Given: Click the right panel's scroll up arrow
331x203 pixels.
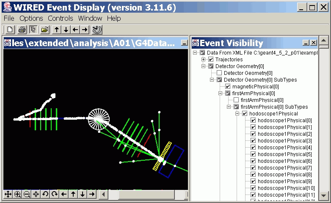Looking at the screenshot, I should (x=324, y=40).
